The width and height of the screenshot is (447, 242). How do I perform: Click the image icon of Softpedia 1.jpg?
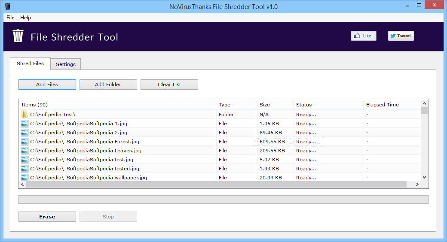(x=24, y=124)
